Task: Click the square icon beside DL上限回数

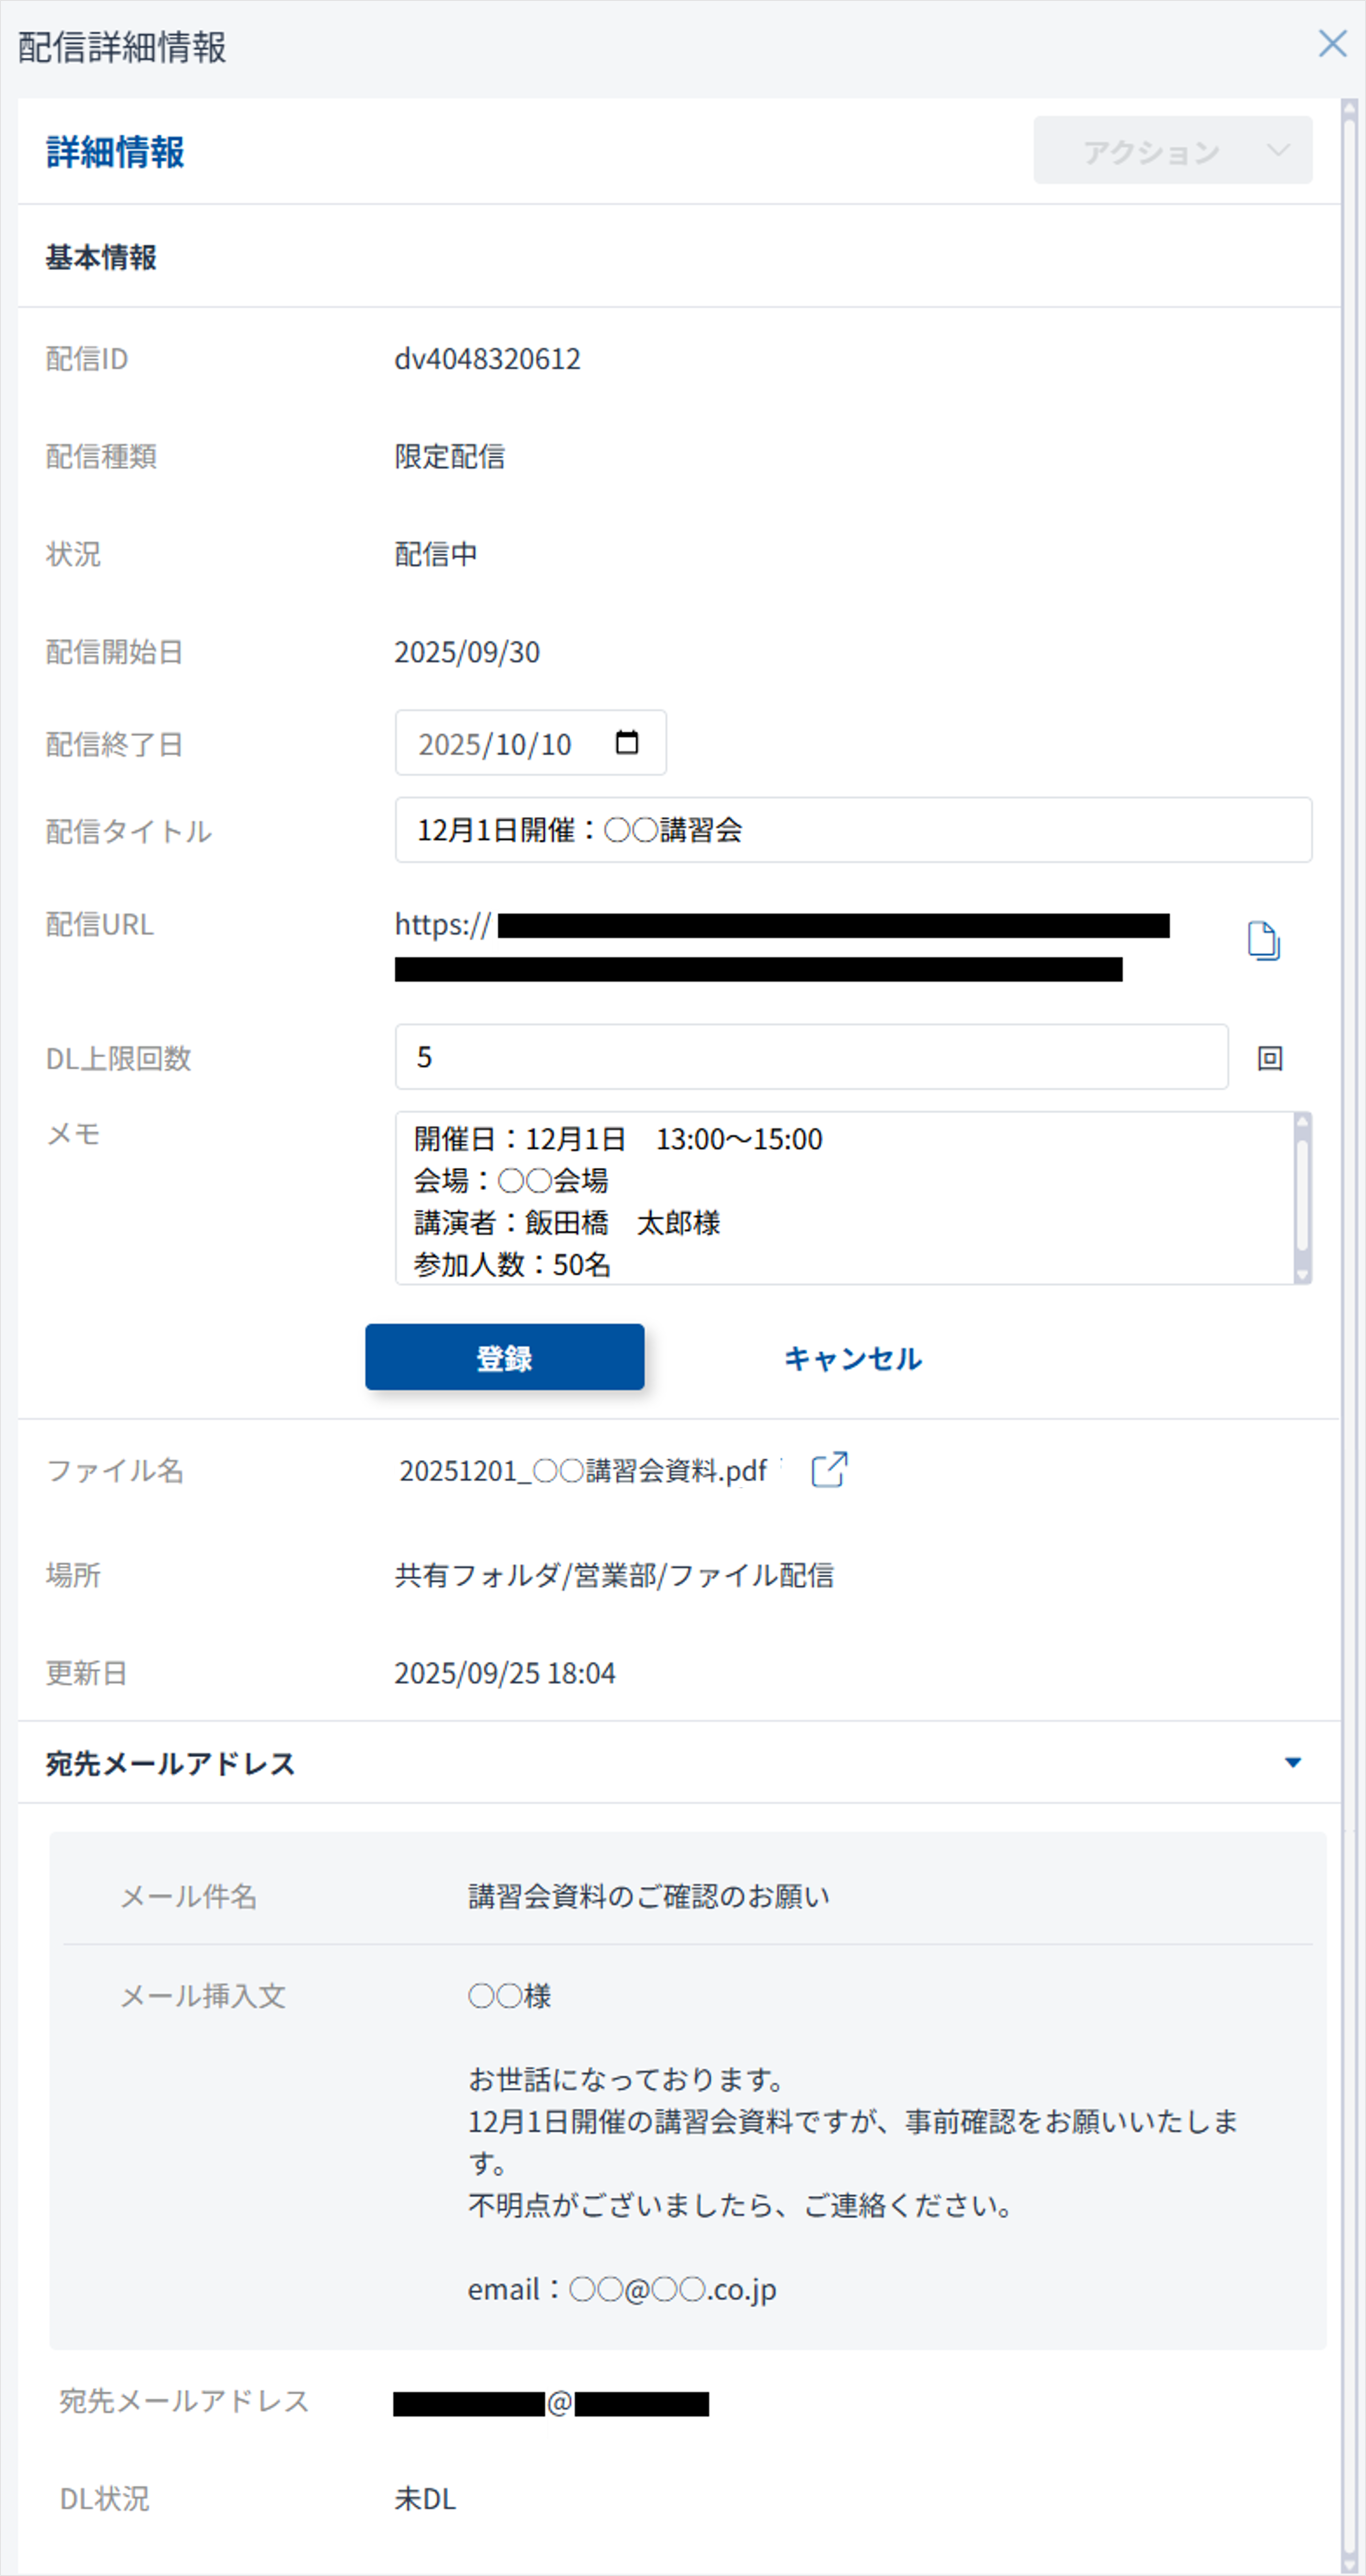Action: [x=1270, y=1058]
